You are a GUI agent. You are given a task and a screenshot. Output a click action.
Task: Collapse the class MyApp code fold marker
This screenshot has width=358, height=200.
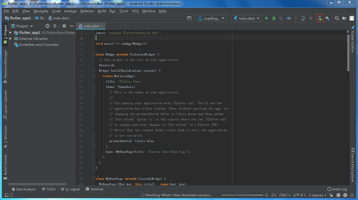(x=94, y=54)
